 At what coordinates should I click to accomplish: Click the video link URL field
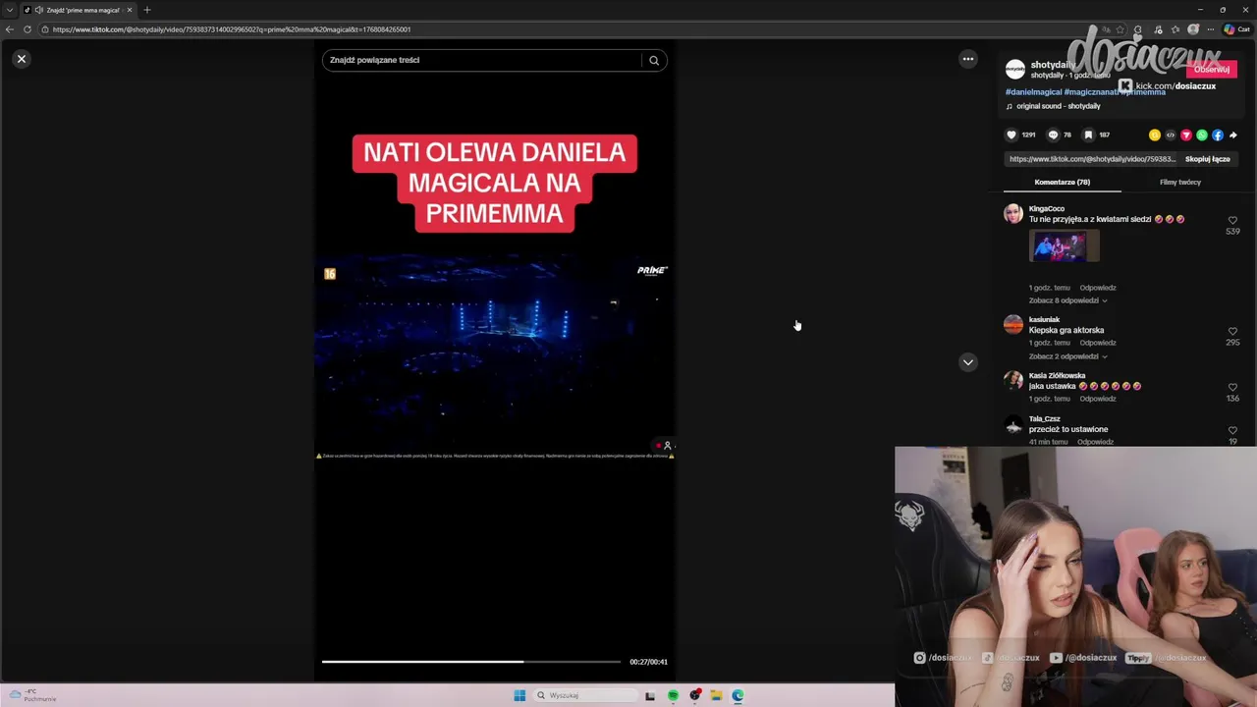(x=1092, y=159)
